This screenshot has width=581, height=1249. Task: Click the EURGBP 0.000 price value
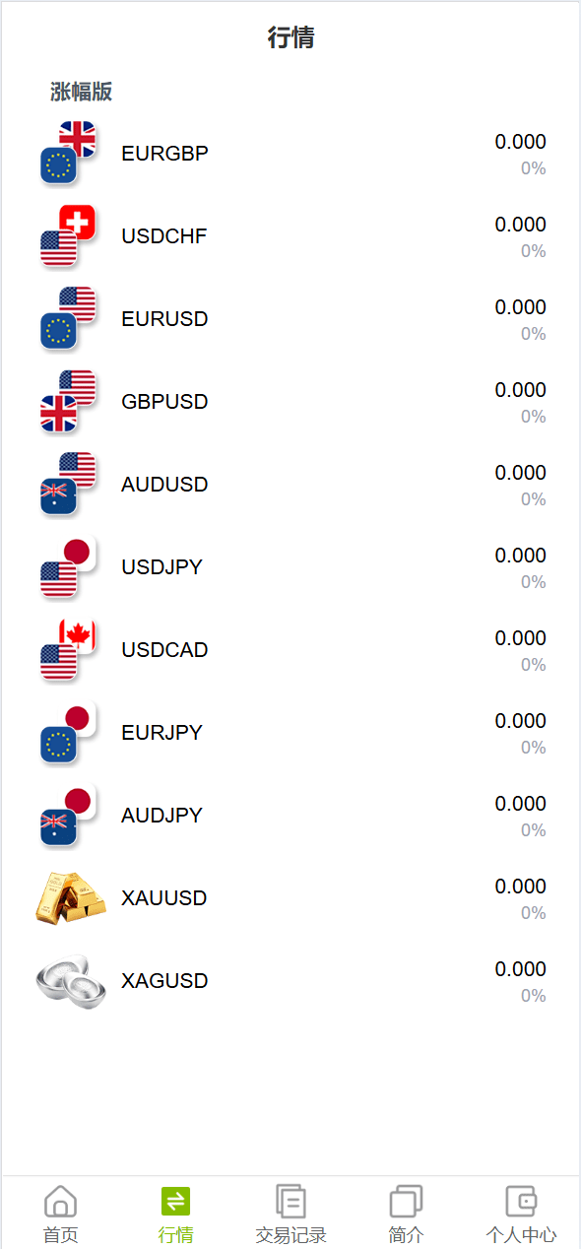point(520,142)
